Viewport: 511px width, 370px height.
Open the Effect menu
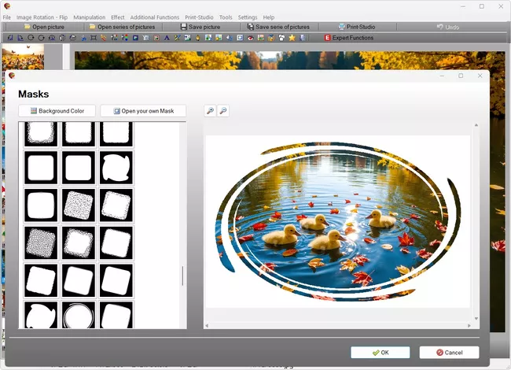coord(118,17)
